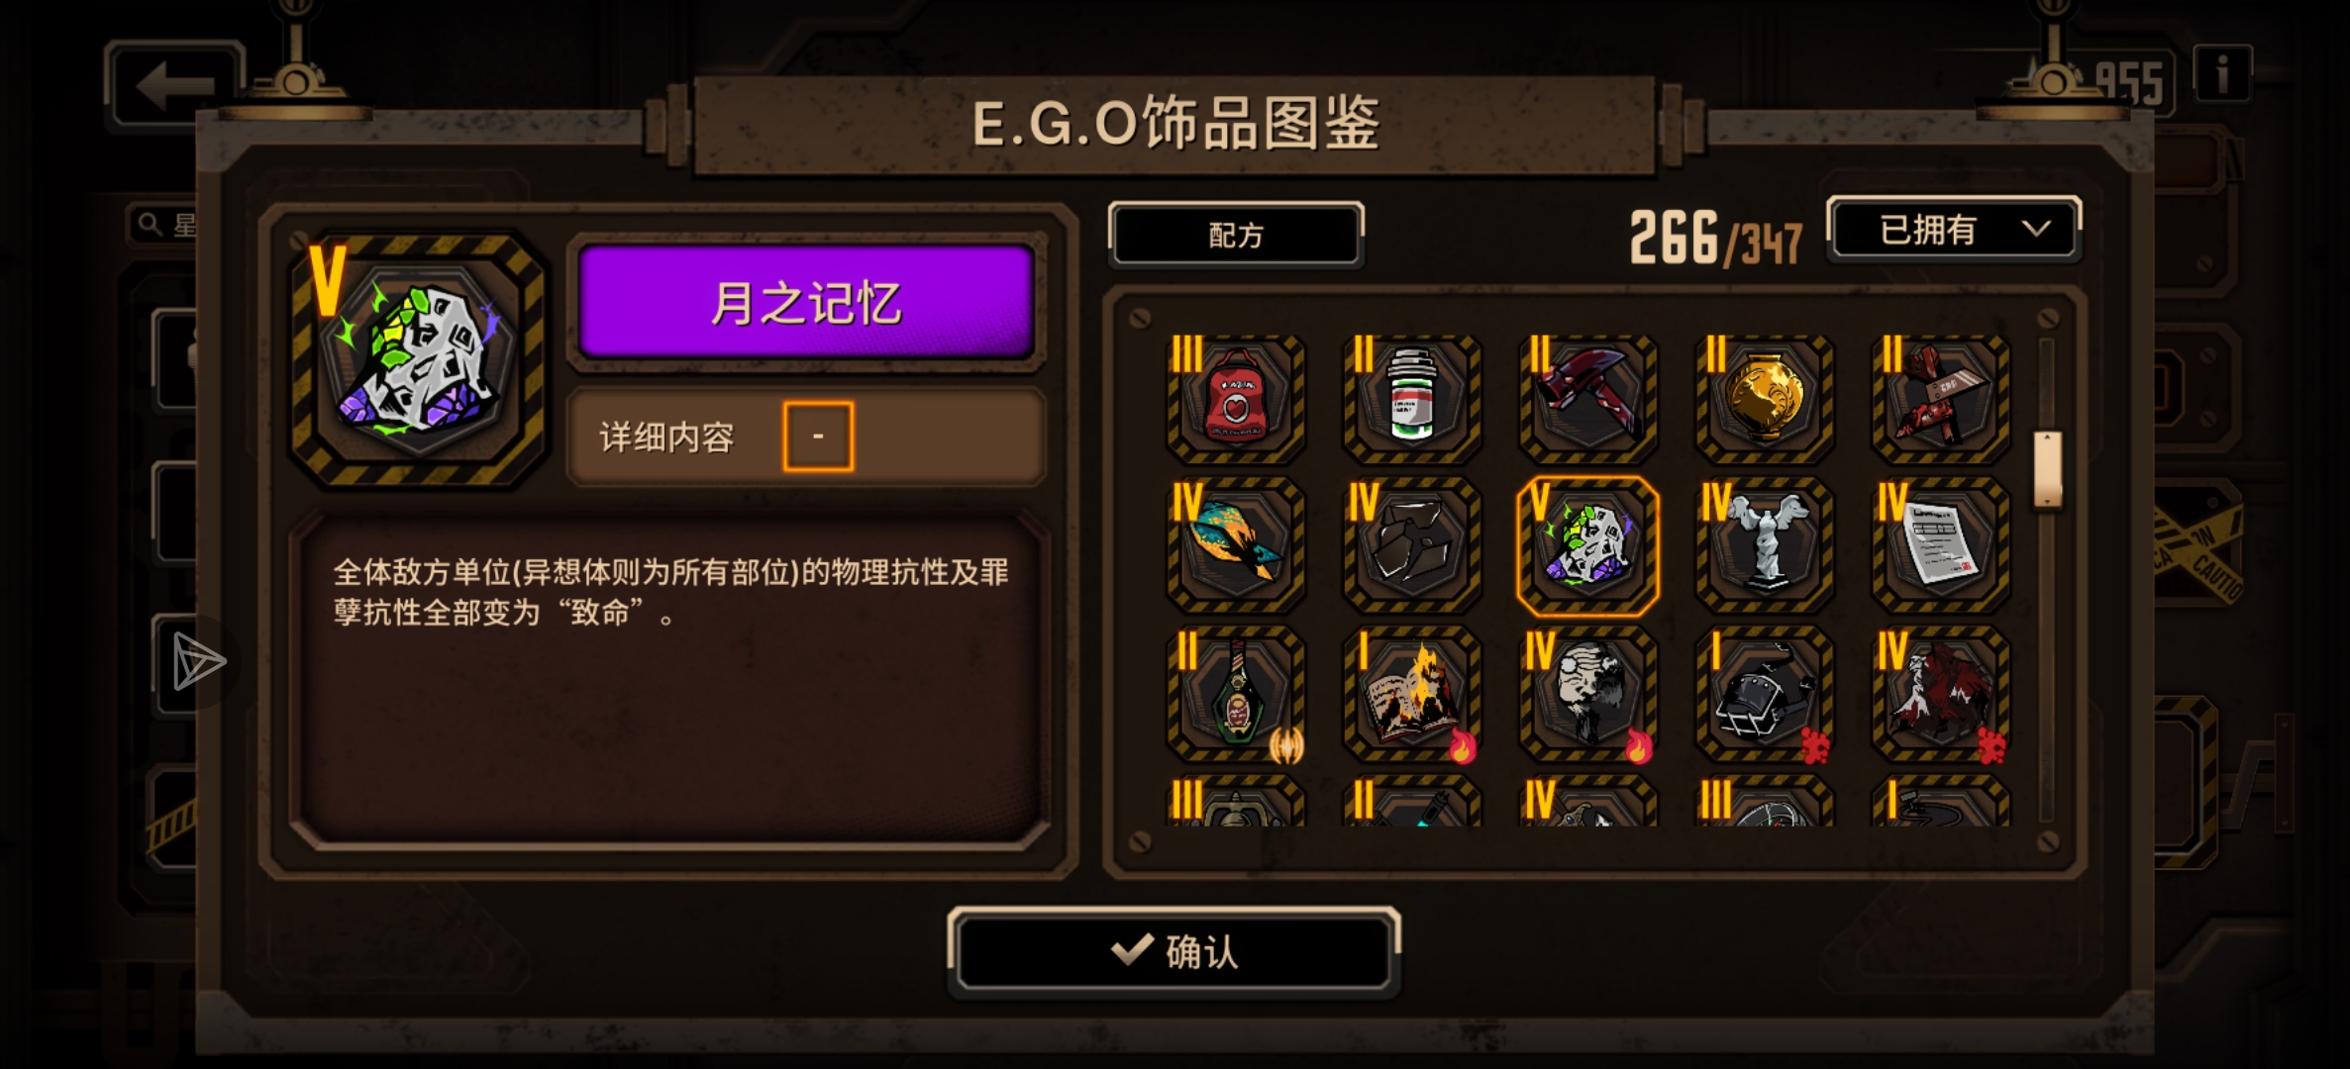Select the white pill bottle gift icon
This screenshot has height=1069, width=2350.
pos(1411,399)
